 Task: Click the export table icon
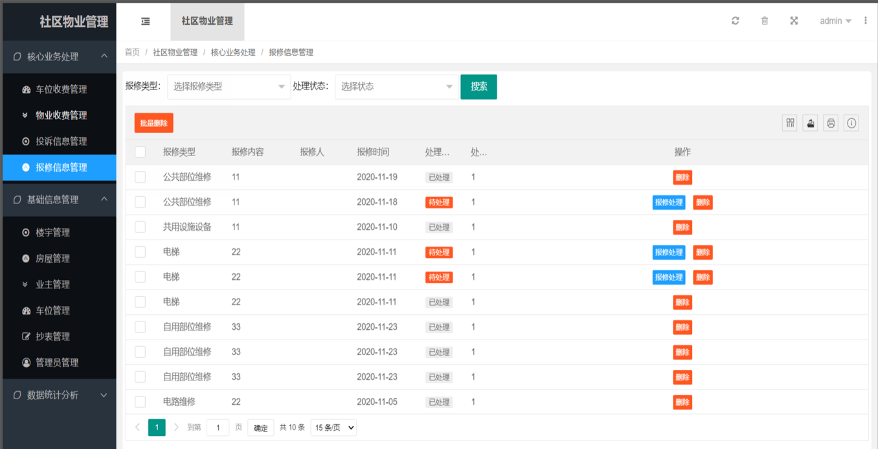pyautogui.click(x=810, y=123)
